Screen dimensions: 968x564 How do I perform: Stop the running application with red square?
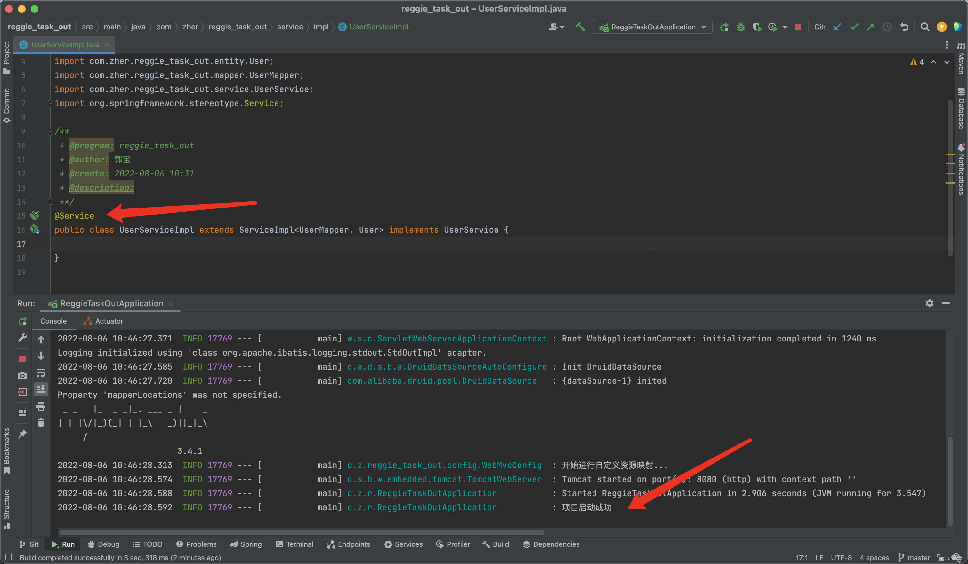pyautogui.click(x=797, y=27)
